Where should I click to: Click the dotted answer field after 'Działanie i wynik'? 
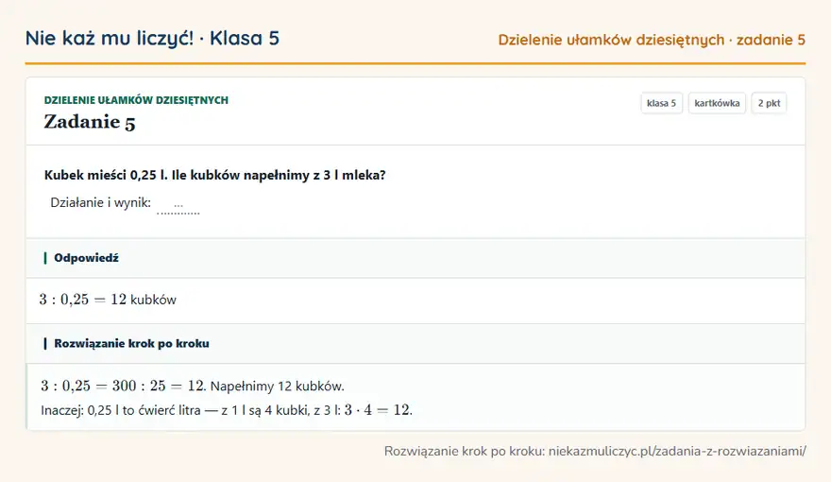[178, 205]
